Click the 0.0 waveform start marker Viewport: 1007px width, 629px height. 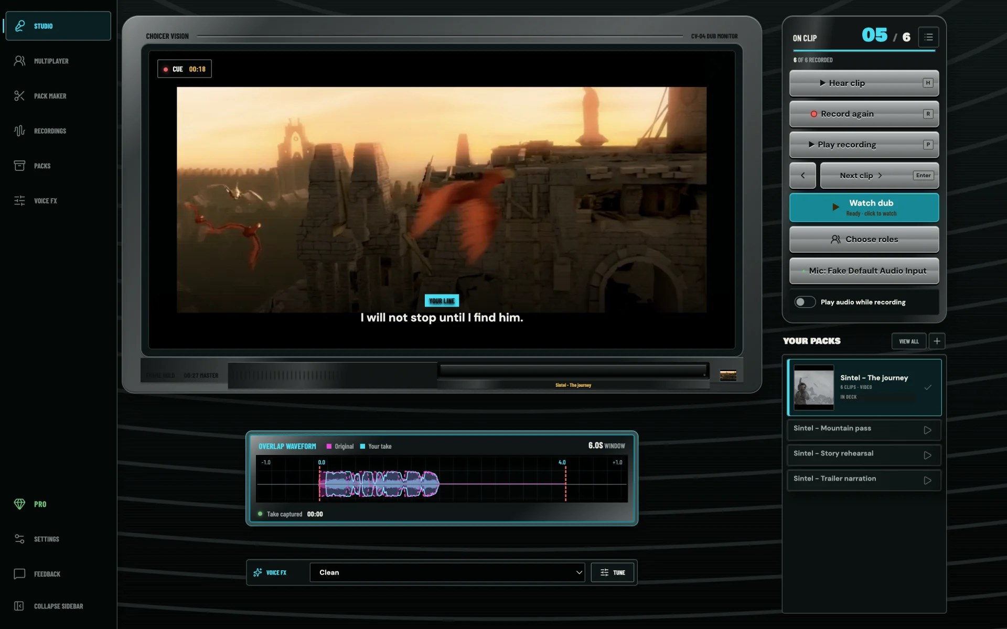click(x=322, y=462)
